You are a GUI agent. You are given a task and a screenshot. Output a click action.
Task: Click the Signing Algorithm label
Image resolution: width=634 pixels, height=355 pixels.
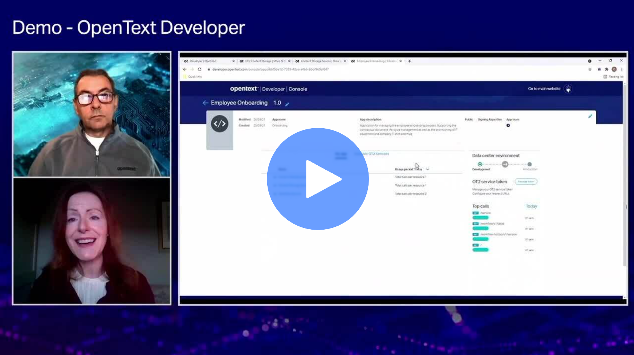pyautogui.click(x=489, y=120)
